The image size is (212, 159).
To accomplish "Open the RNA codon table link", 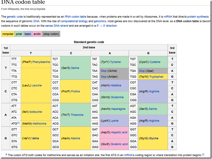I will click(x=75, y=17).
